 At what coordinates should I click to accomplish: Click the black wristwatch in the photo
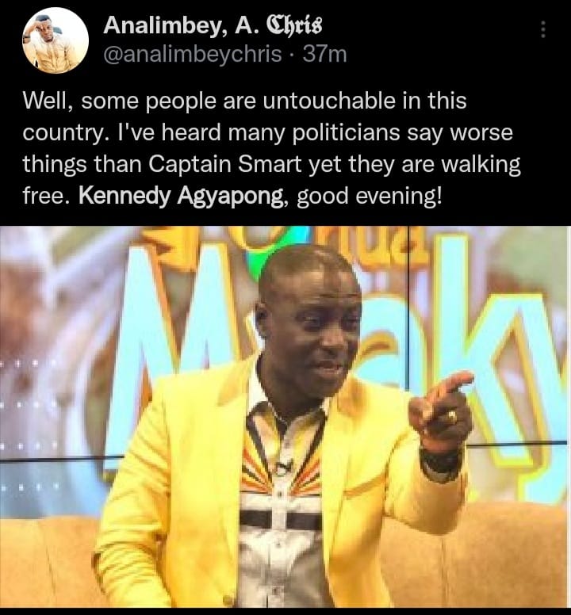tap(439, 463)
